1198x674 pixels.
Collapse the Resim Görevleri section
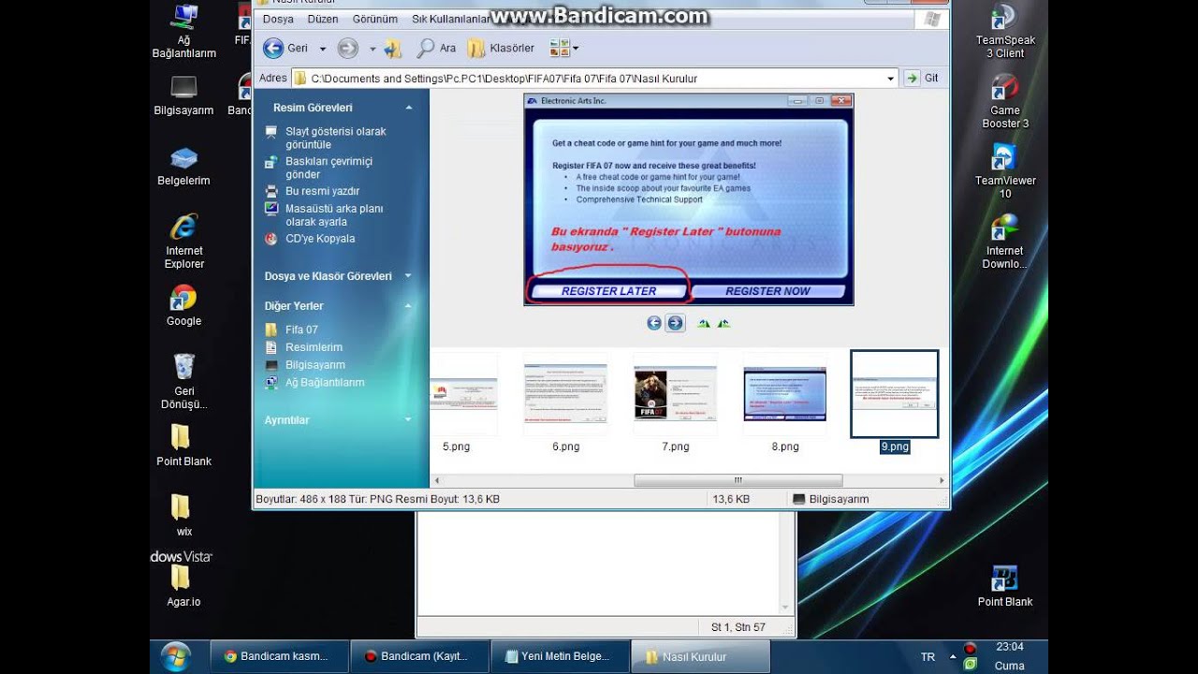click(x=408, y=108)
